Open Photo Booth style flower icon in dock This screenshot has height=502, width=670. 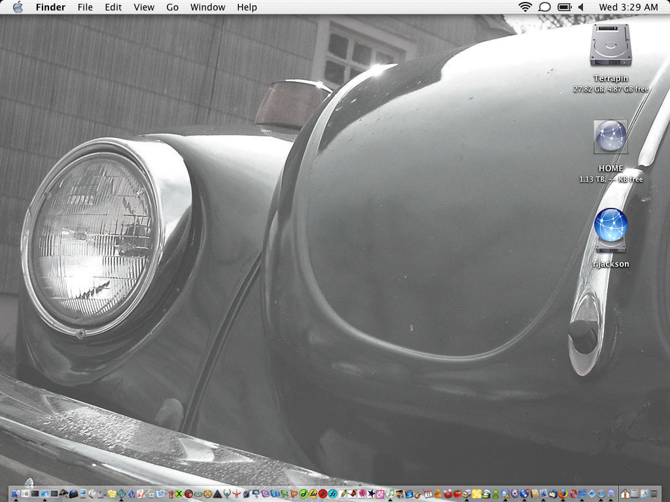click(362, 494)
